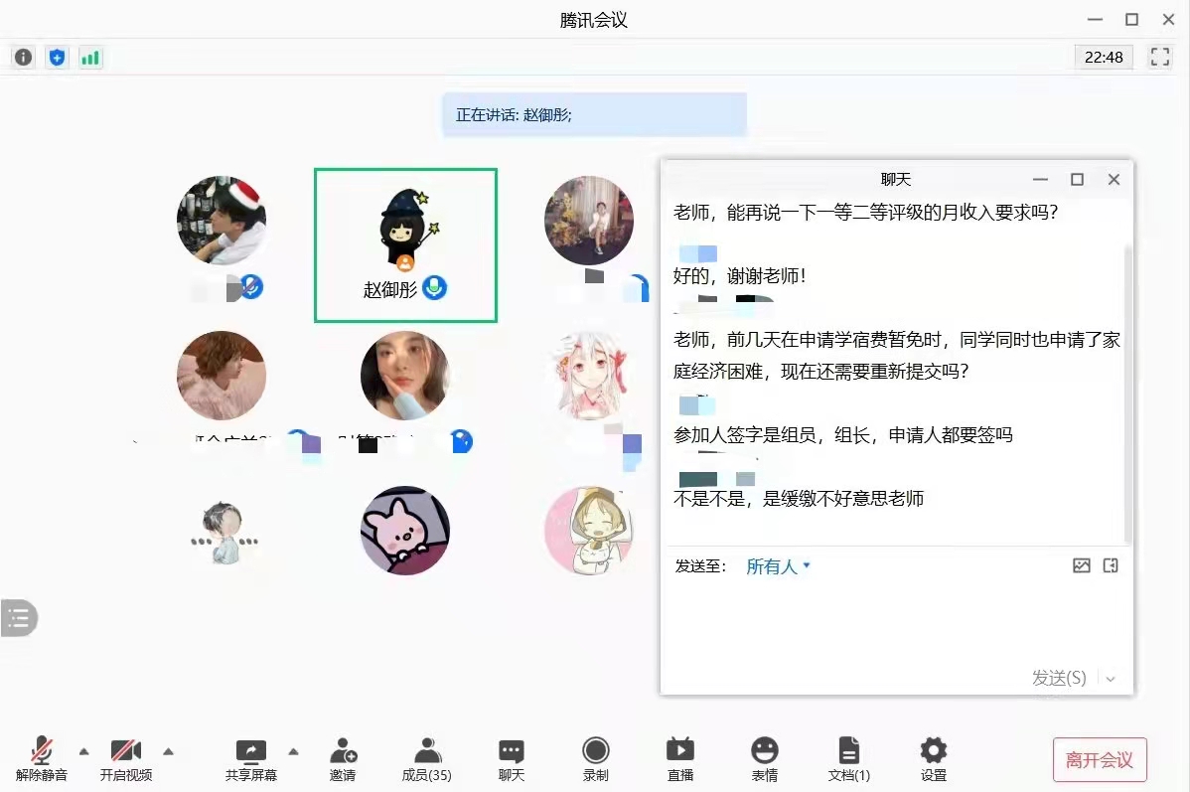The image size is (1190, 792).
Task: Expand the audio options arrow beside microphone
Action: pos(84,750)
